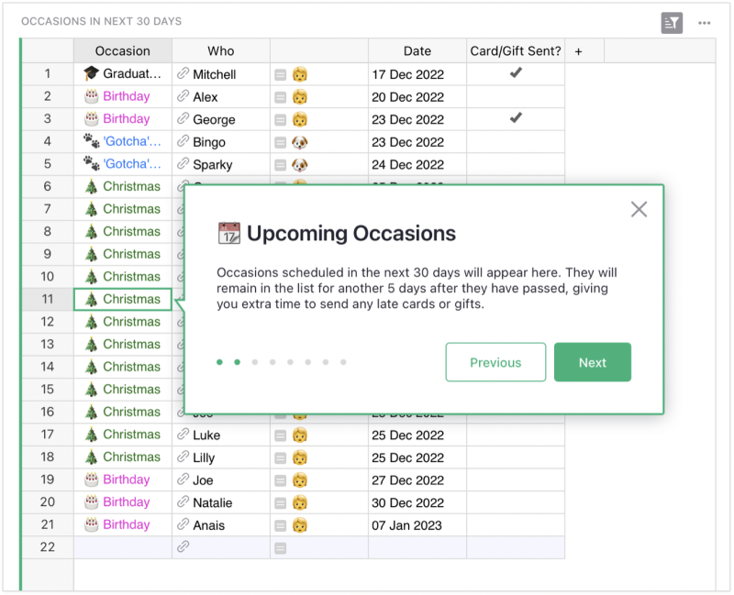
Task: Open the filter icon in the toolbar
Action: 673,22
